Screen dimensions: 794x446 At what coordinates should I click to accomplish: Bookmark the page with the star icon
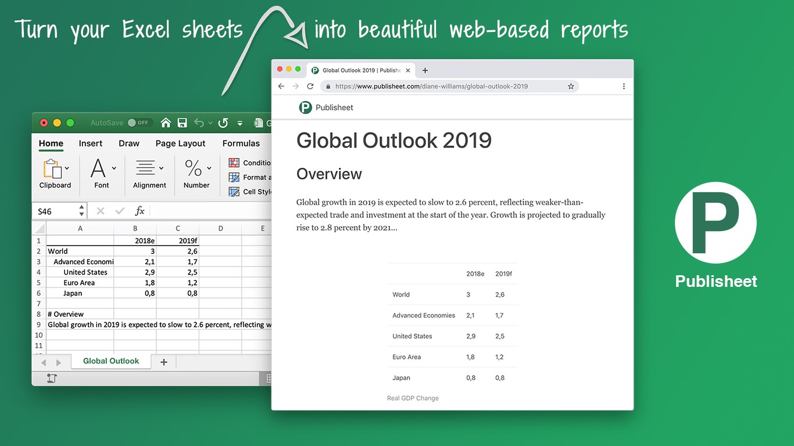(x=571, y=86)
